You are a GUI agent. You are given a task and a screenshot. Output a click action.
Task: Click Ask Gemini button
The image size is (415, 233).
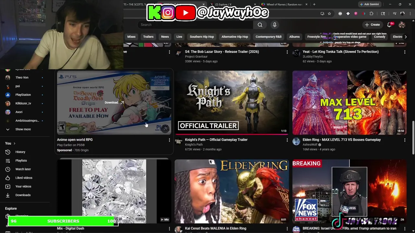(369, 5)
